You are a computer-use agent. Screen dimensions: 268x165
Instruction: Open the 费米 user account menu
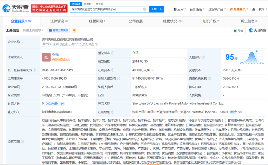coord(263,9)
